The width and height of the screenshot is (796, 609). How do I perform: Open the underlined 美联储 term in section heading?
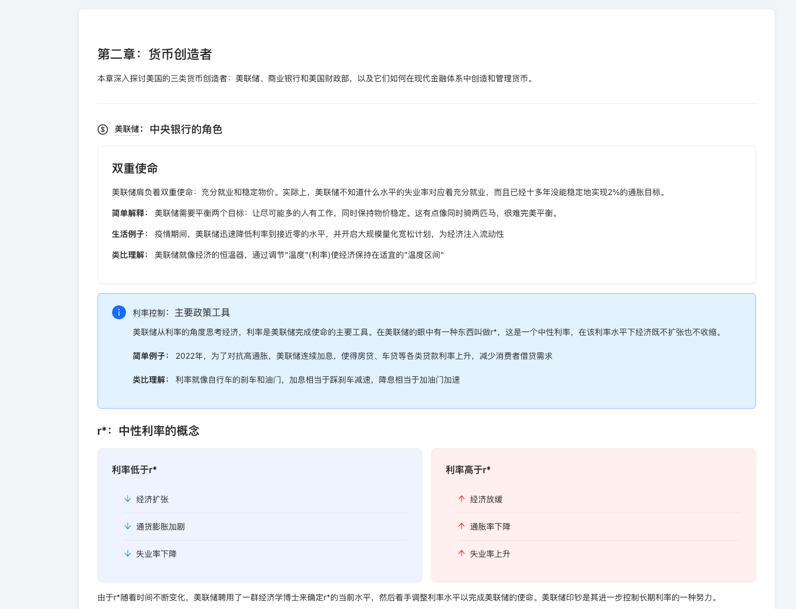127,129
